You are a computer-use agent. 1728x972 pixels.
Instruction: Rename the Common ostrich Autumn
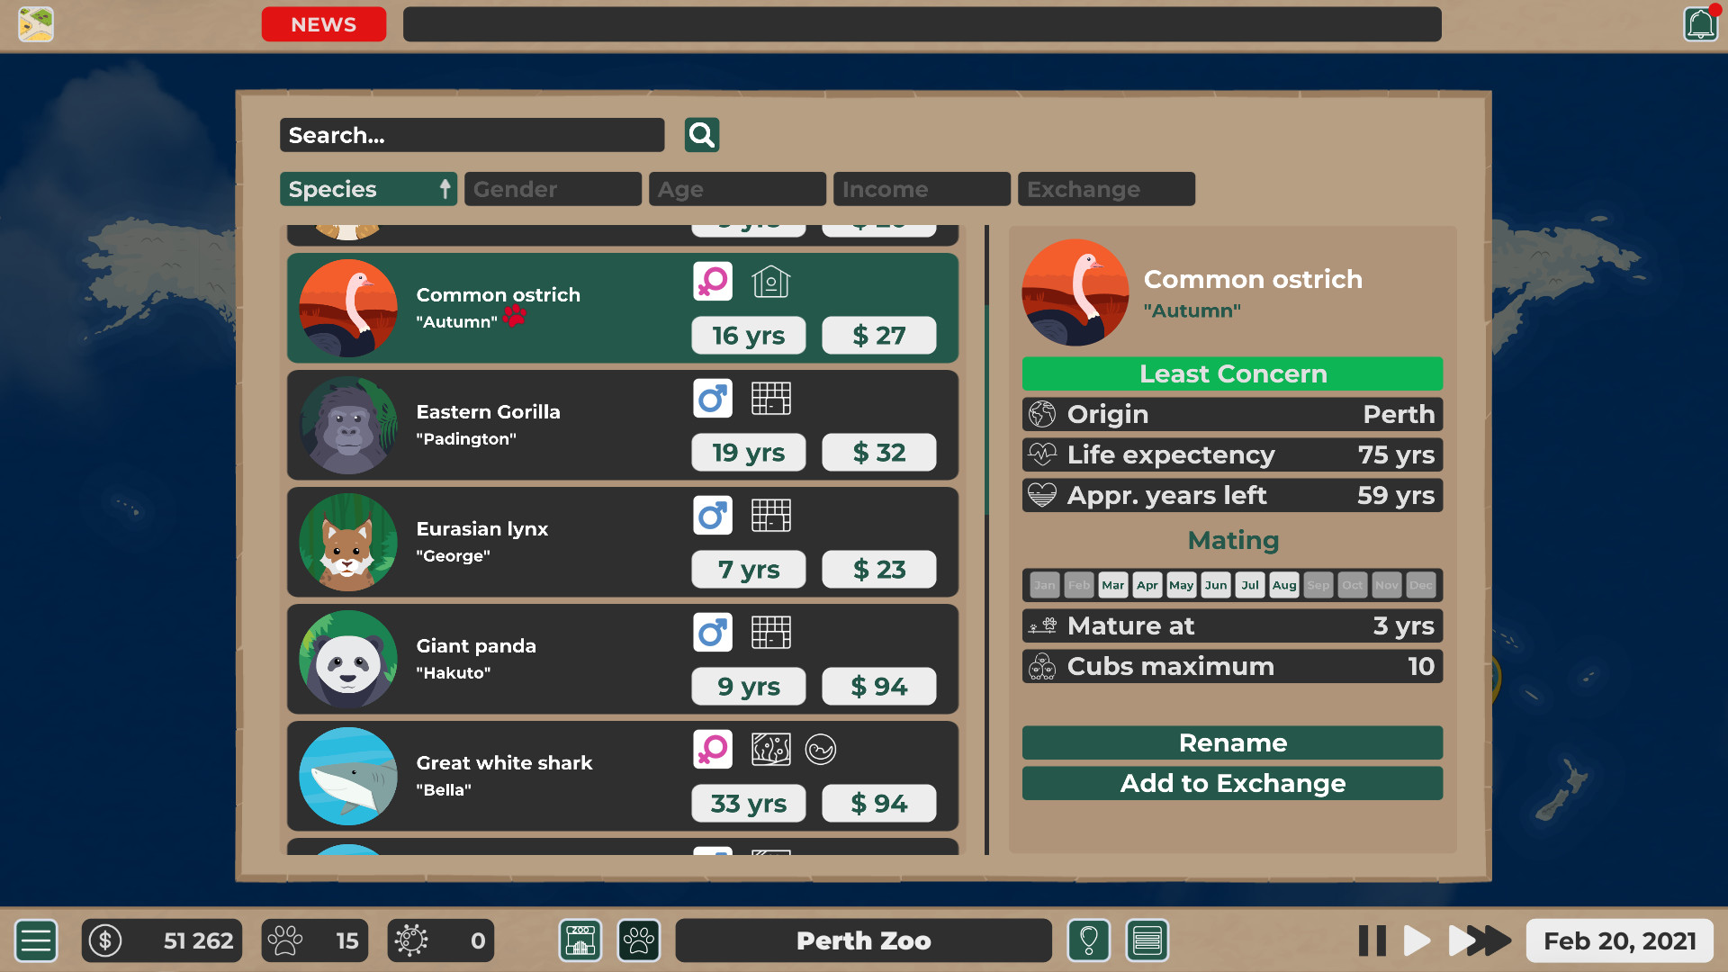pos(1232,742)
